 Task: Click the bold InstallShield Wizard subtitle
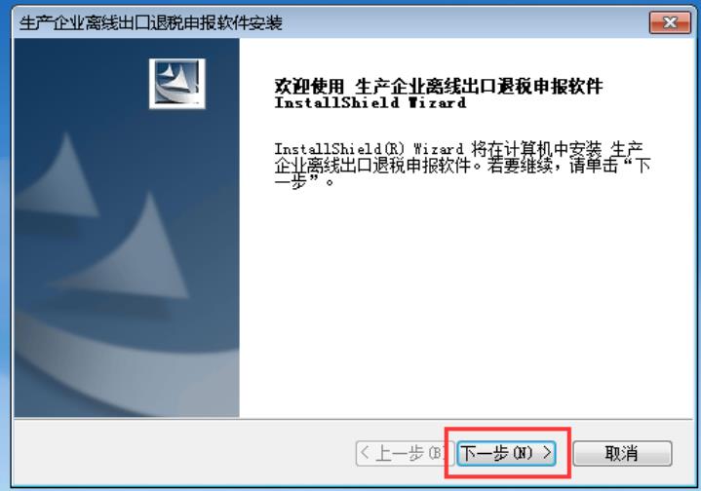[370, 102]
